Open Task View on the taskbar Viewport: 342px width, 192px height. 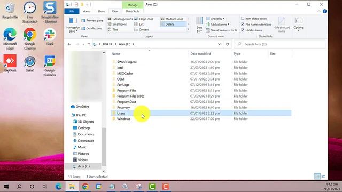point(45,187)
